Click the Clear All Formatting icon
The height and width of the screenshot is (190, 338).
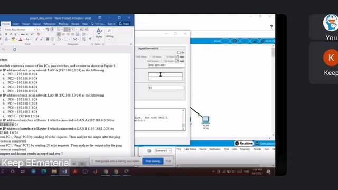39,34
